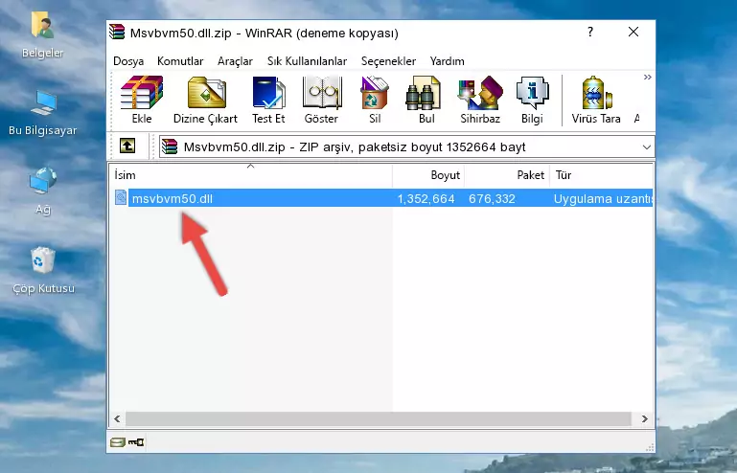Close the WinRAR window
This screenshot has width=737, height=473.
click(x=633, y=32)
